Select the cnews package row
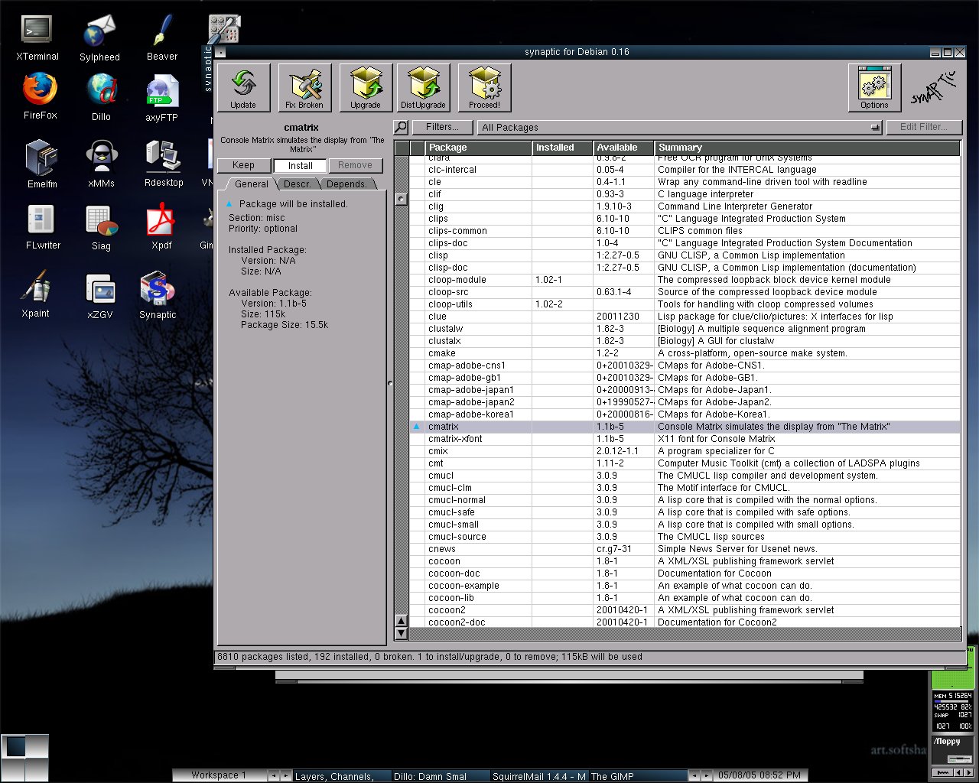 tap(685, 549)
